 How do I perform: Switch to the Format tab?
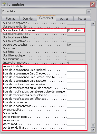pos(10,19)
